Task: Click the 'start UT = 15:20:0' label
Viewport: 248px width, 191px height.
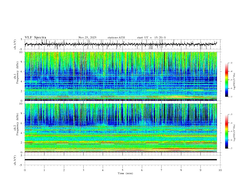Action: (x=151, y=37)
